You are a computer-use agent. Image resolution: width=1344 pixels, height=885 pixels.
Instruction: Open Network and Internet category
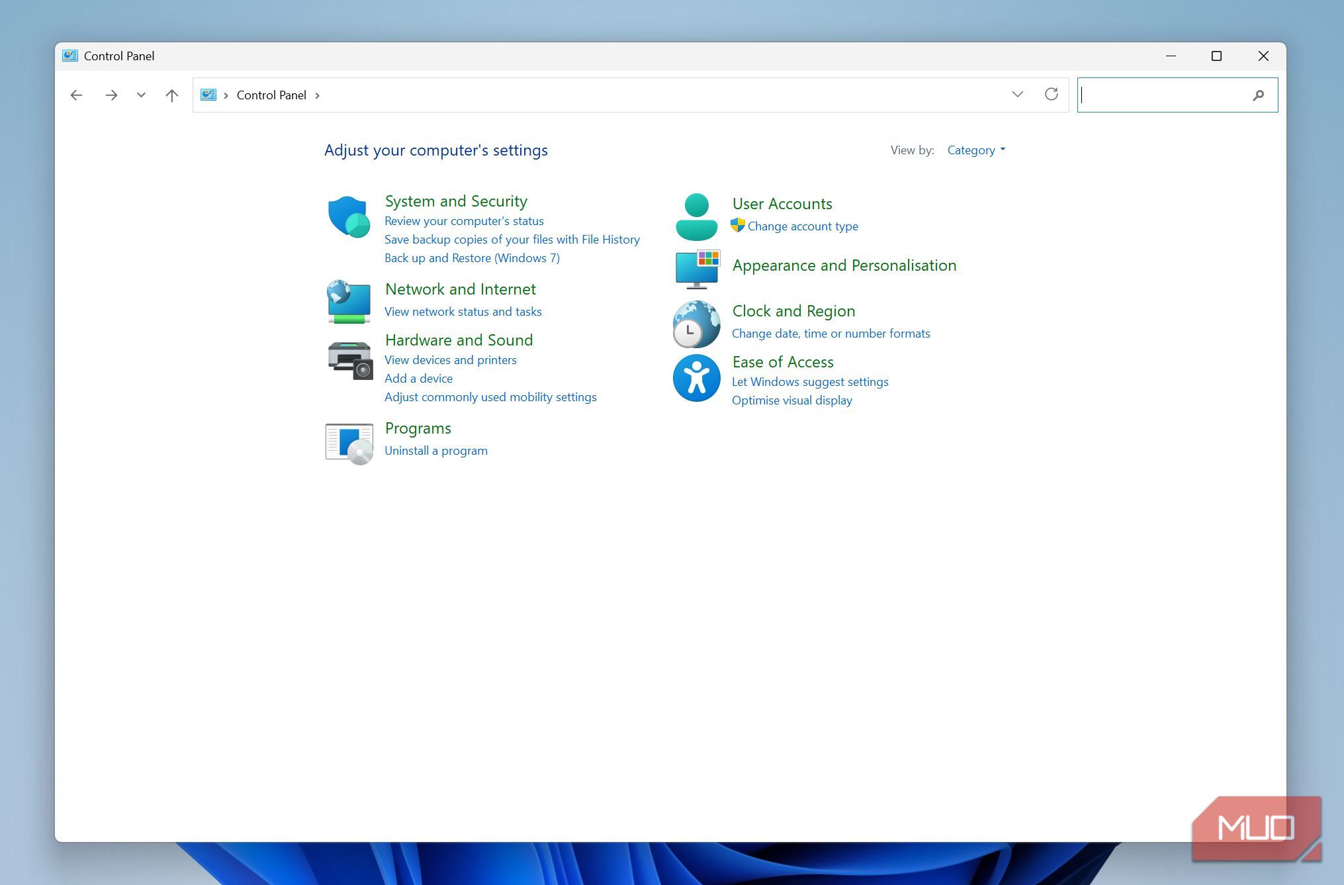pos(461,289)
